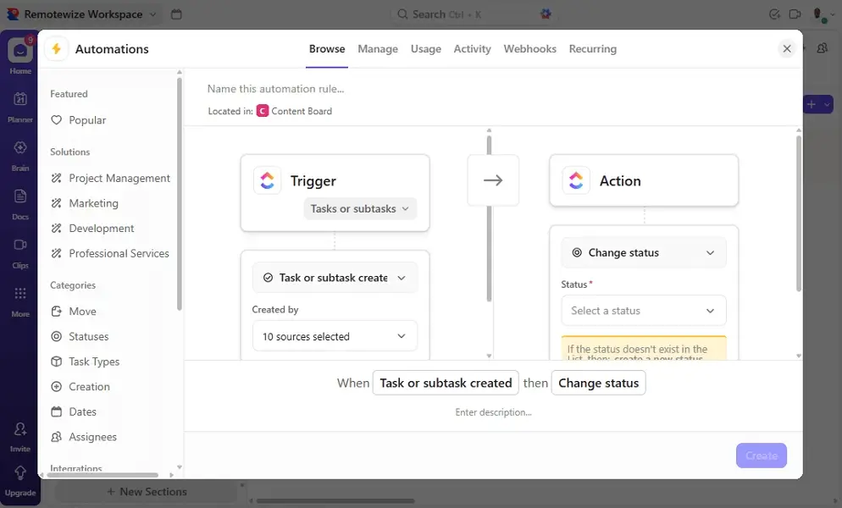This screenshot has height=508, width=842.
Task: Click the video recording icon in the header
Action: coord(794,14)
